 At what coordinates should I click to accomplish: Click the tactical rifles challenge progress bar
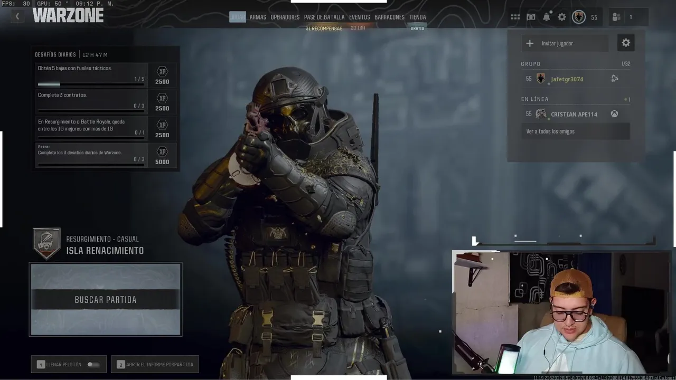(91, 84)
